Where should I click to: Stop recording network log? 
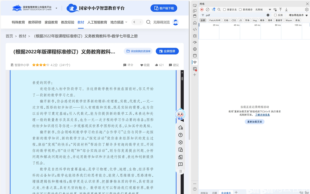[x=202, y=9]
